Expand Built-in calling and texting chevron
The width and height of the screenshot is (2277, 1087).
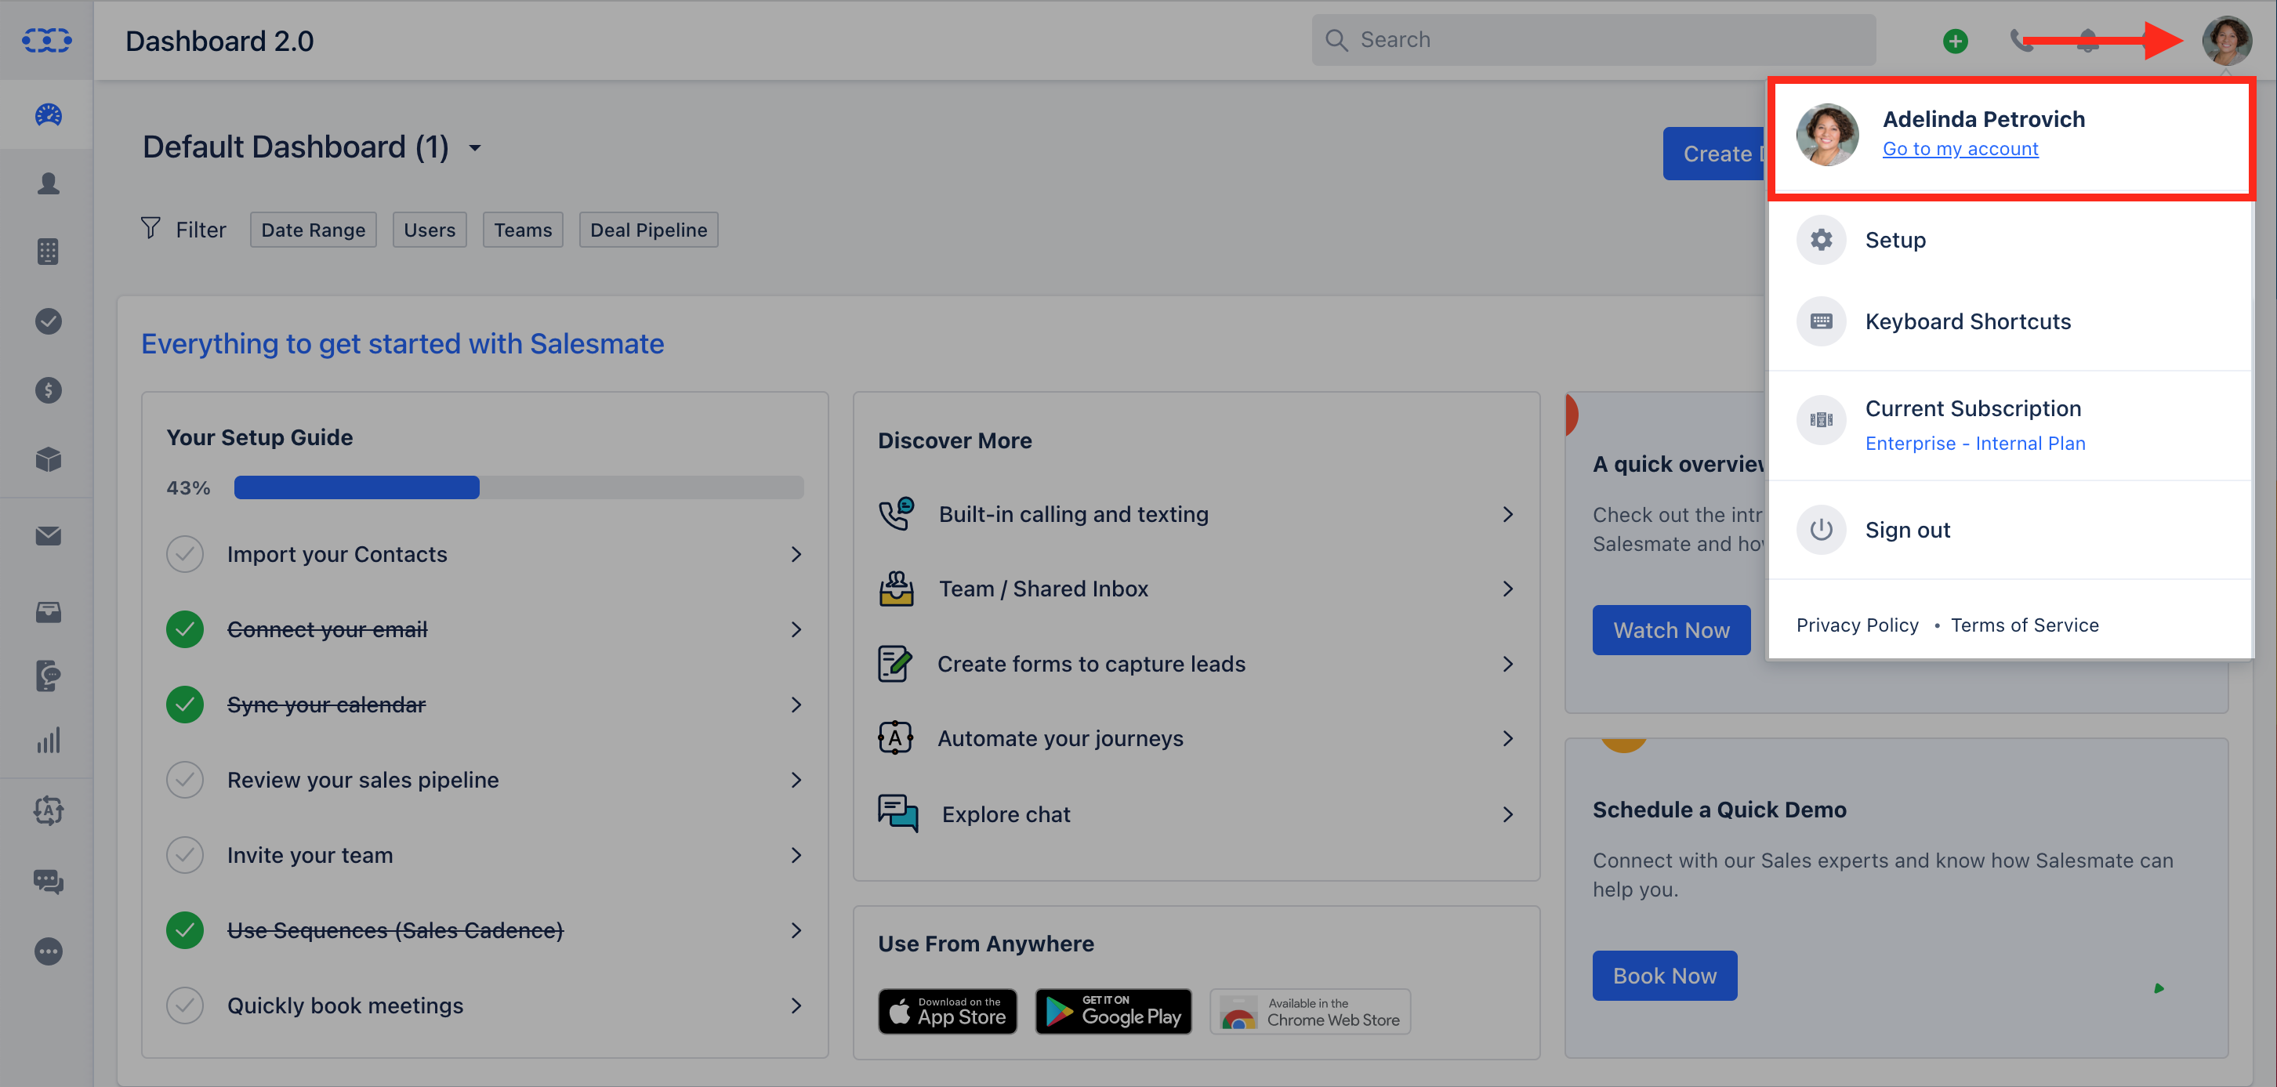point(1507,514)
